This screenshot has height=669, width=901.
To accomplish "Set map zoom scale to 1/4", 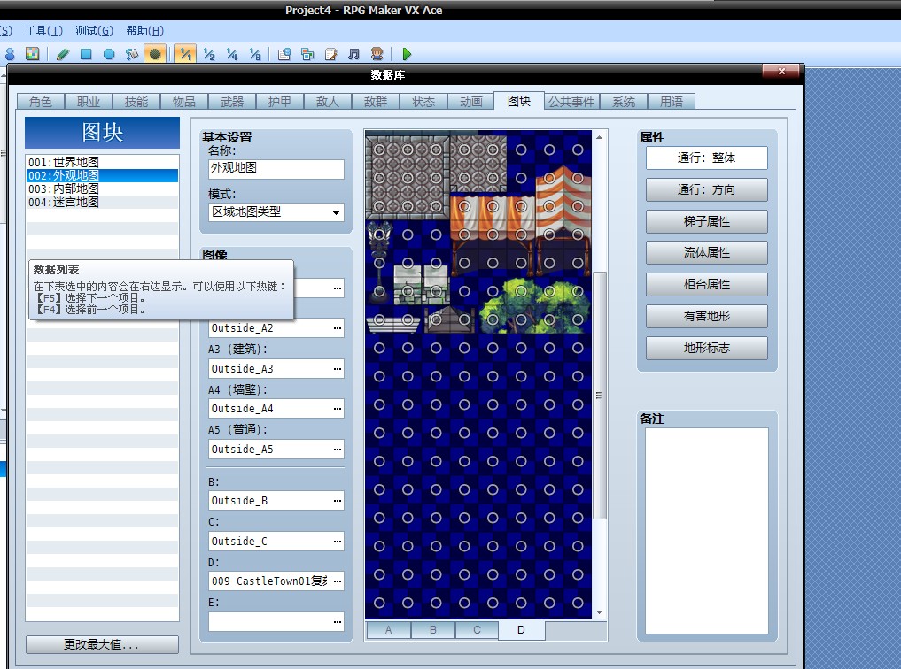I will 232,54.
